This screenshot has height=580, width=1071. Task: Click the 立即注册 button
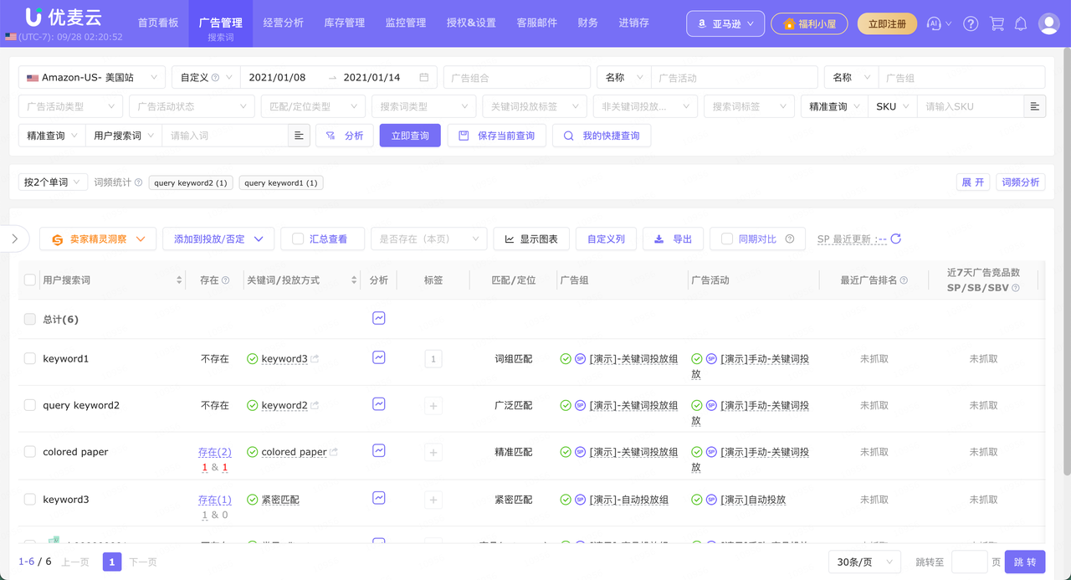tap(887, 23)
